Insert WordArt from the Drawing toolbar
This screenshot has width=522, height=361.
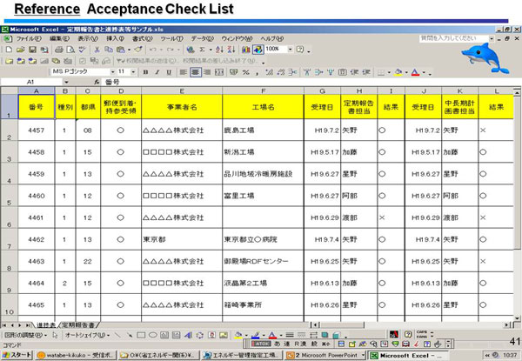(x=188, y=335)
